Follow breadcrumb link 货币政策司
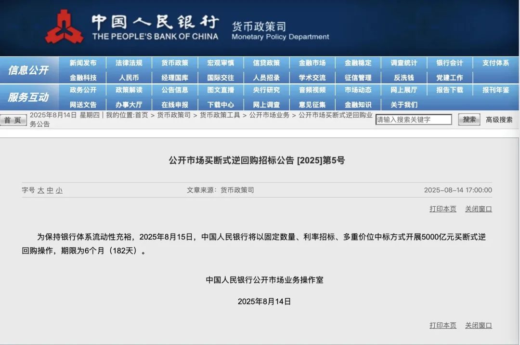The image size is (520, 345). coord(174,115)
